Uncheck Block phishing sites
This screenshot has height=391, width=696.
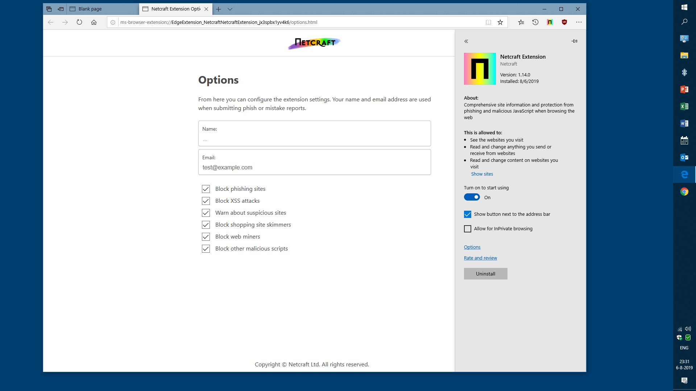pyautogui.click(x=206, y=189)
